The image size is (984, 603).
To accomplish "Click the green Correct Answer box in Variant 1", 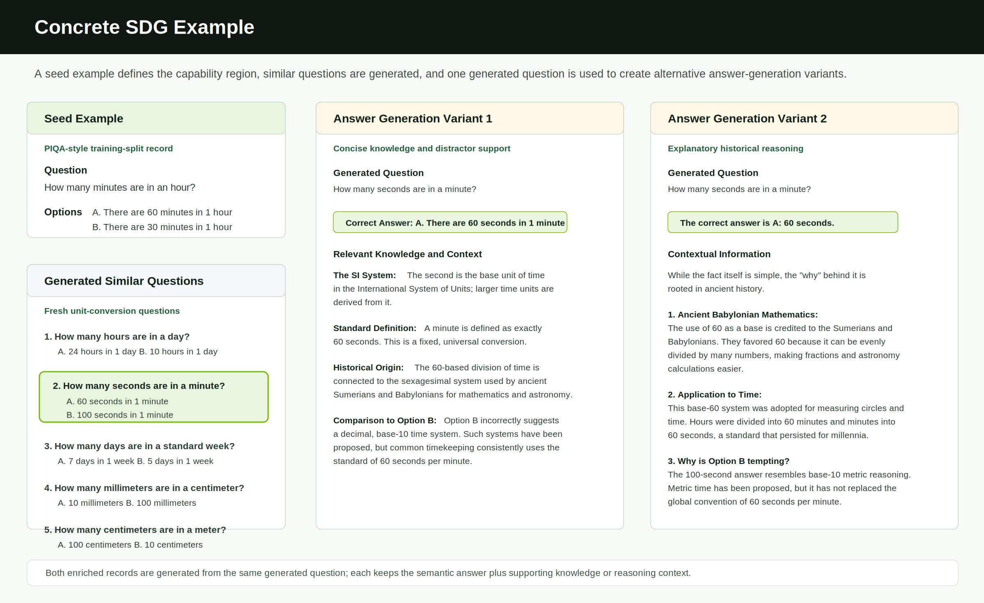I will 450,222.
